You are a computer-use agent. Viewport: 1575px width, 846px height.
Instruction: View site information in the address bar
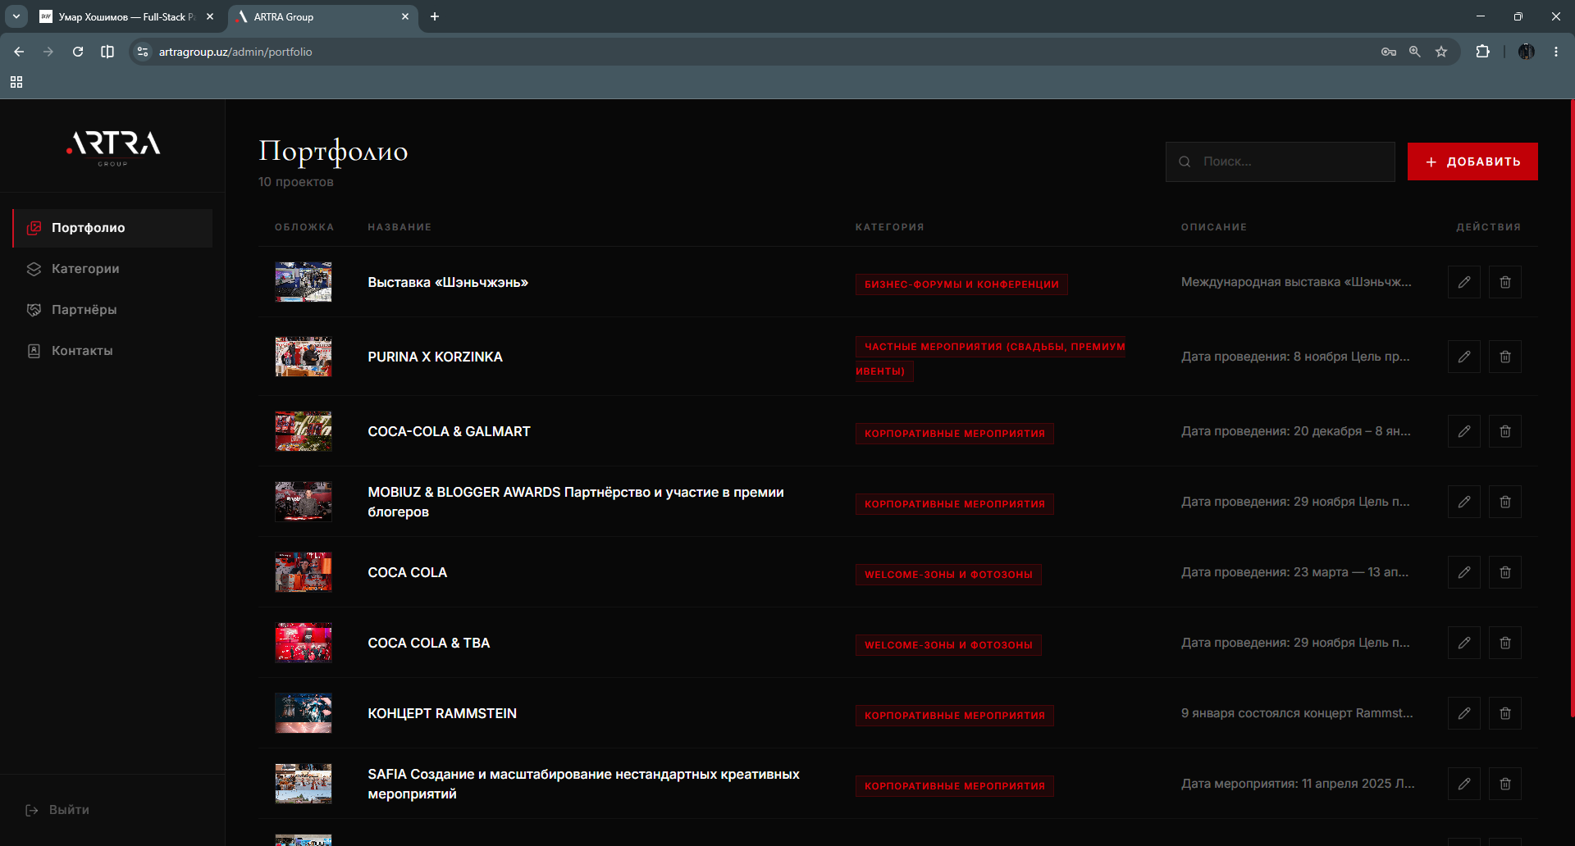pos(143,52)
